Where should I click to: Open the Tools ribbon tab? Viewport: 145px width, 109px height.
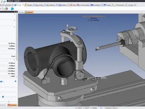[132, 5]
